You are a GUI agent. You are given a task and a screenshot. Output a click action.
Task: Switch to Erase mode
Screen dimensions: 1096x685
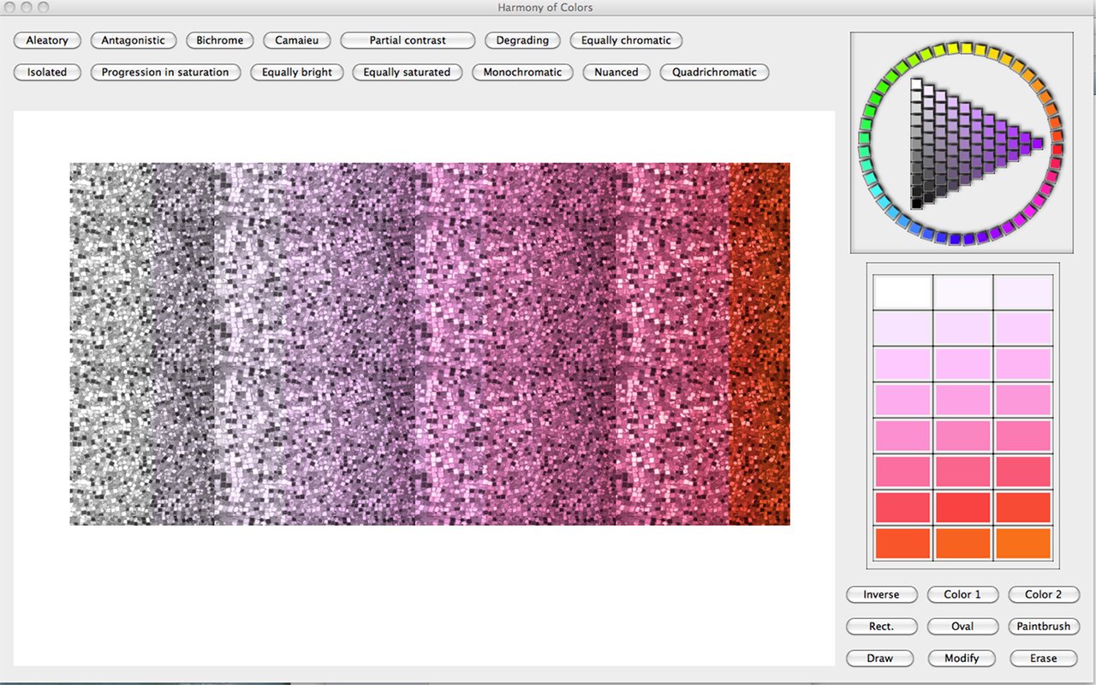(x=1043, y=658)
